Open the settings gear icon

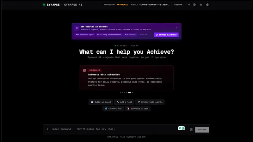click(x=207, y=5)
